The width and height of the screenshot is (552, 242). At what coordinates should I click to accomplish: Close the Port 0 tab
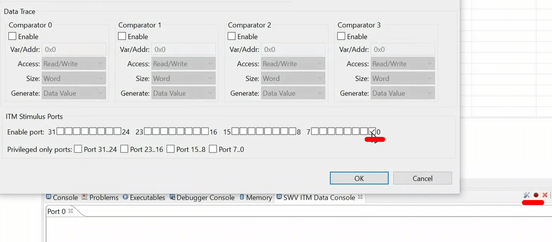click(70, 211)
